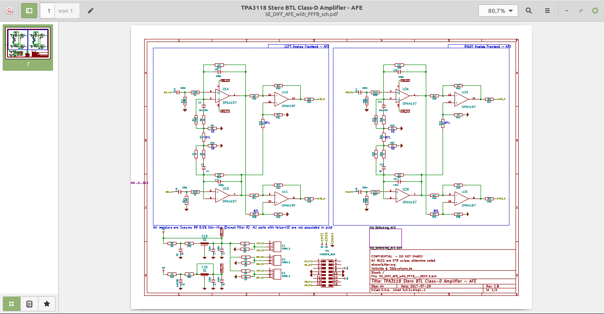Click the C20 capacitor label
604x314 pixels.
pyautogui.click(x=204, y=267)
